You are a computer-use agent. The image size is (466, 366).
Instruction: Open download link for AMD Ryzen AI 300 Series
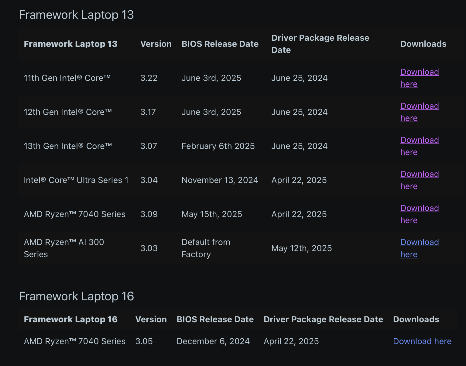[419, 242]
